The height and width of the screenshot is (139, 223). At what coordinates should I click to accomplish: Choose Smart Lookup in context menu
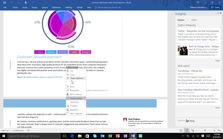(x=76, y=98)
